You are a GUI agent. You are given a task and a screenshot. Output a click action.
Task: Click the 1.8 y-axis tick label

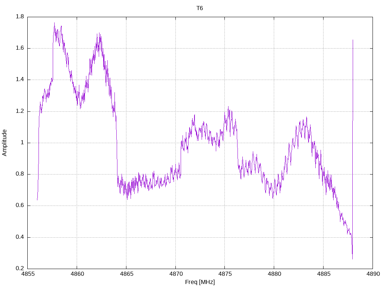coord(20,16)
